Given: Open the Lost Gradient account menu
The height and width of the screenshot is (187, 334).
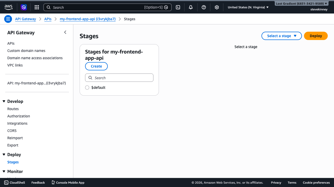Looking at the screenshot, I should 301,4.
